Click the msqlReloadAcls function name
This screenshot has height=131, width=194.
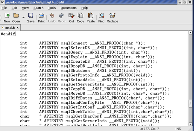click(78, 80)
